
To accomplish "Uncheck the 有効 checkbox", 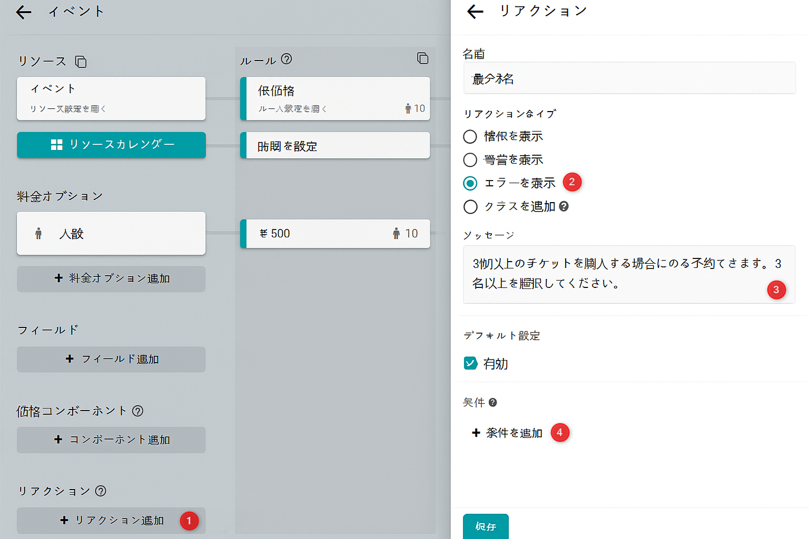I will 470,363.
